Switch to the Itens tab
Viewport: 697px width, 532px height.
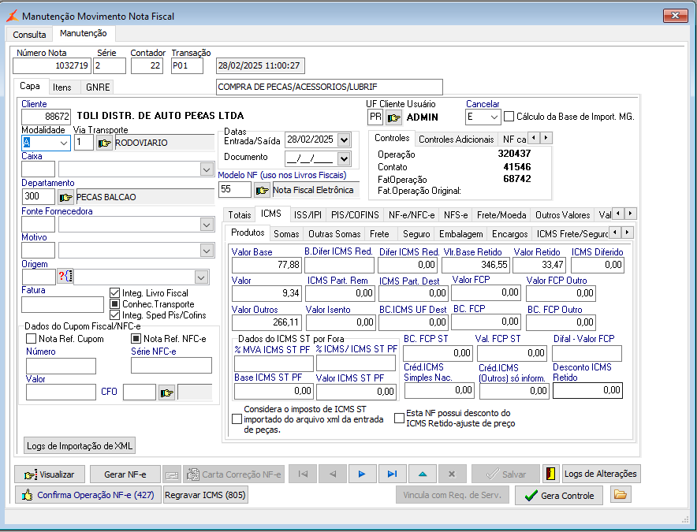click(x=62, y=87)
